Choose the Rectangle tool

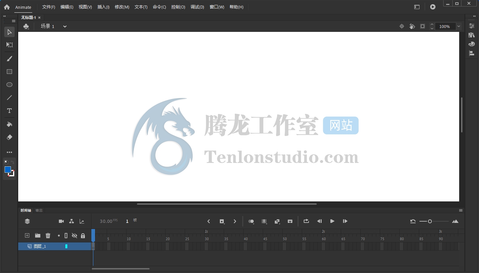(9, 72)
